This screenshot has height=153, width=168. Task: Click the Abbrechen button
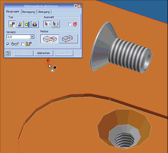click(44, 53)
